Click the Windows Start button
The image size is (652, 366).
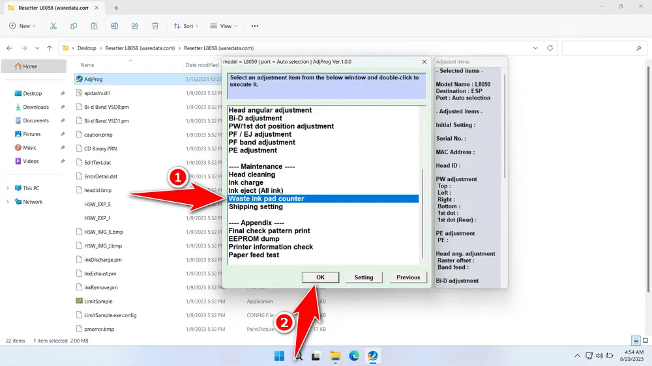tap(279, 356)
